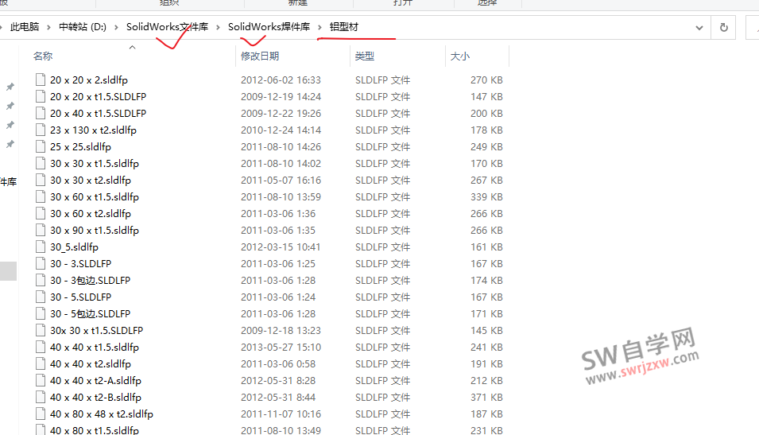Click 铝型材 in the address bar breadcrumb

(344, 27)
